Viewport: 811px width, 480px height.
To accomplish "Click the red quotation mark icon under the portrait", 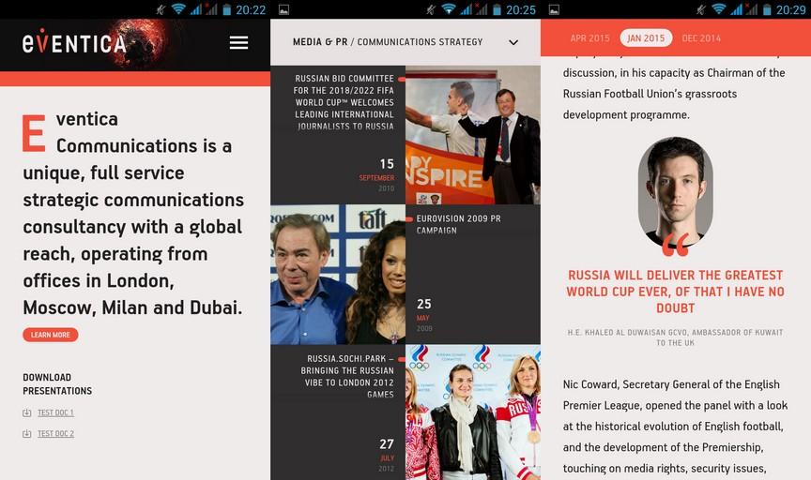I will (675, 246).
